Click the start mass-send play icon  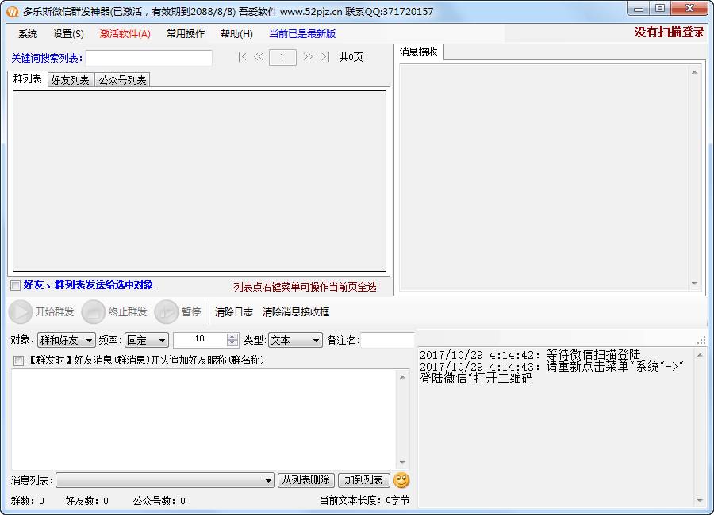[21, 311]
